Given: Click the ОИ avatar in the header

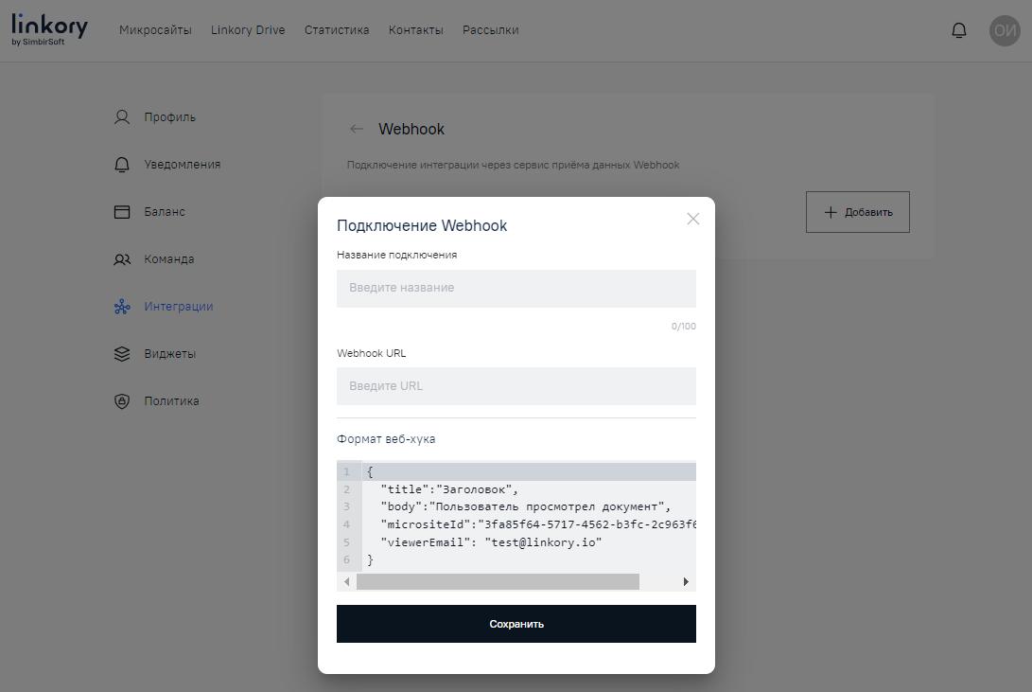Looking at the screenshot, I should (1005, 29).
